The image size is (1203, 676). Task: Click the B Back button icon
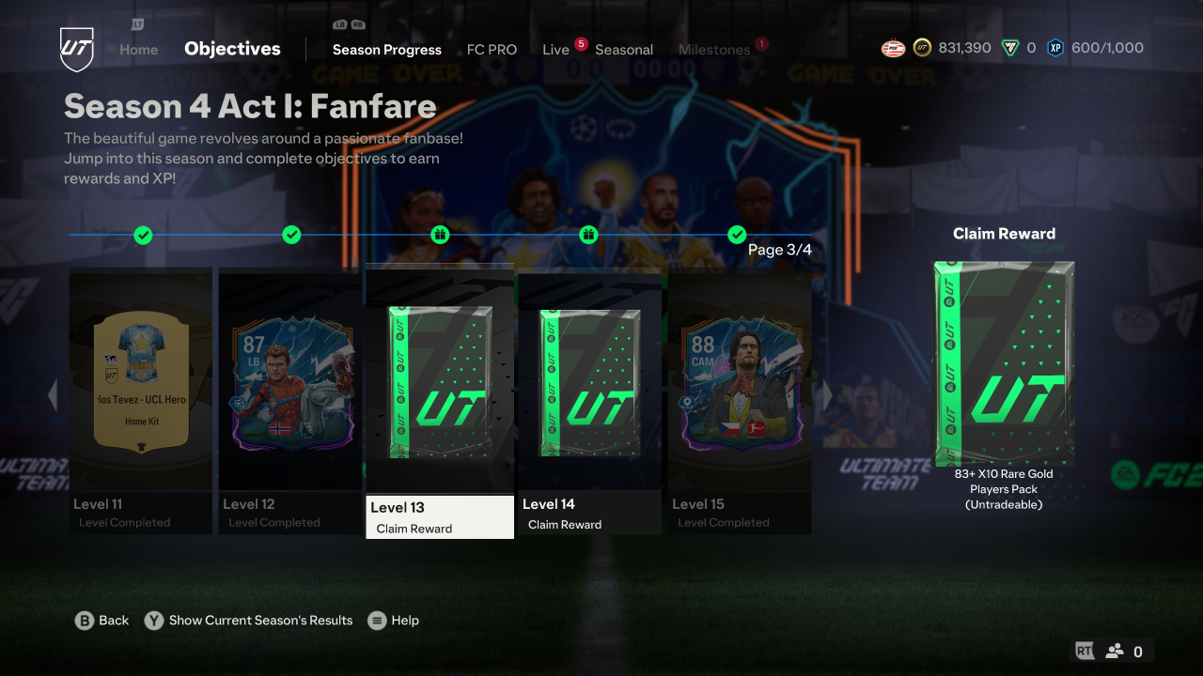point(85,621)
